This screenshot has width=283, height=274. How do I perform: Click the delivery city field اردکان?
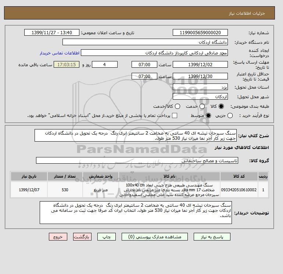click(x=200, y=97)
